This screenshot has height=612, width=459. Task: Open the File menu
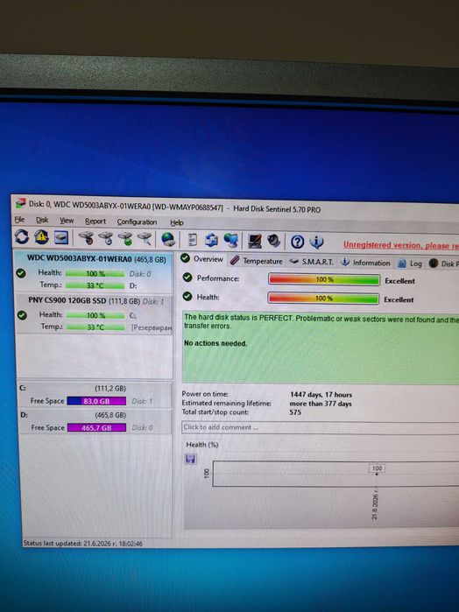point(19,220)
